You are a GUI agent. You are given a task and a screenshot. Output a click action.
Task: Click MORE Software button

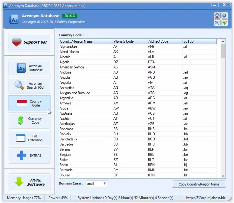point(29,182)
